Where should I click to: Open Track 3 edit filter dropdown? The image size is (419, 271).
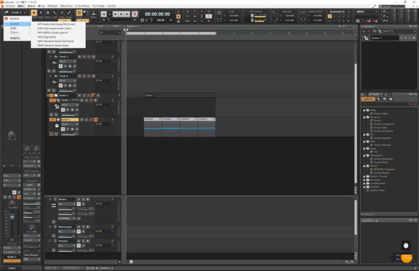pyautogui.click(x=67, y=61)
